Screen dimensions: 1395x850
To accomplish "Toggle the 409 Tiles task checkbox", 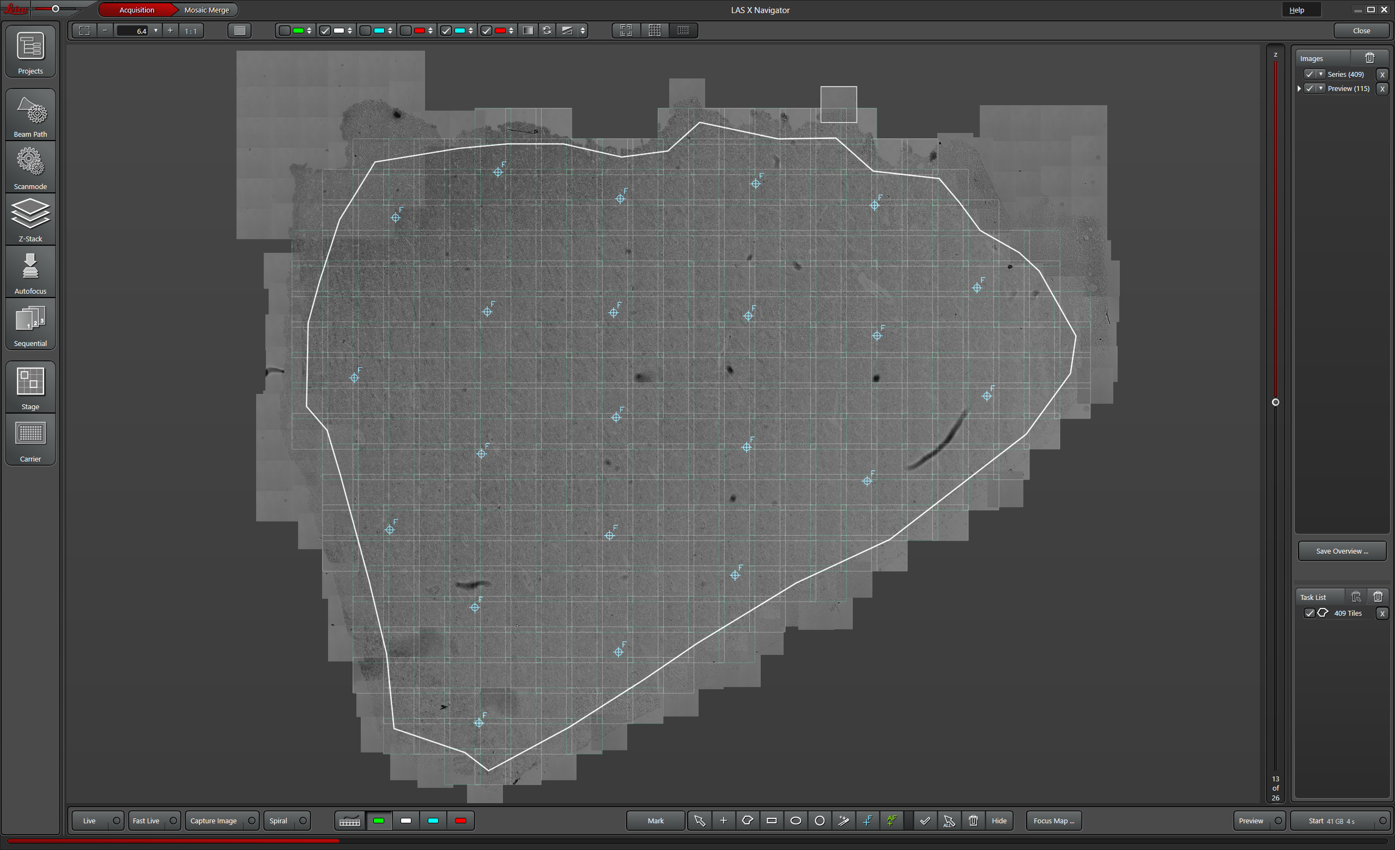I will 1309,613.
